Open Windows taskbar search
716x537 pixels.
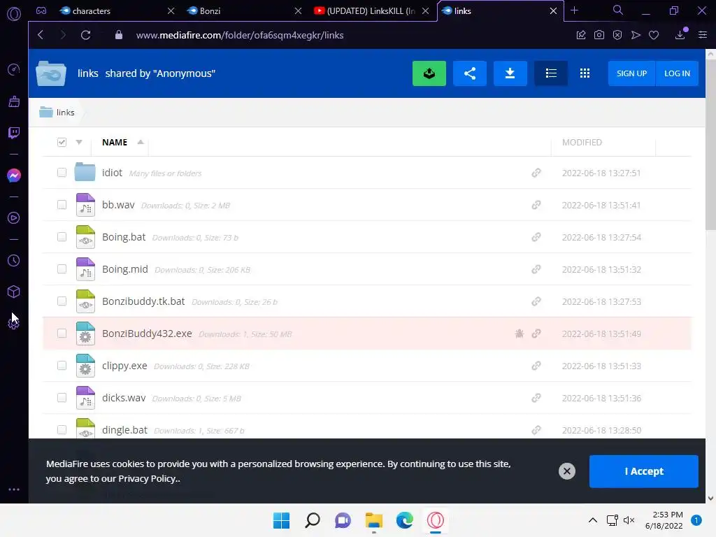click(x=313, y=520)
